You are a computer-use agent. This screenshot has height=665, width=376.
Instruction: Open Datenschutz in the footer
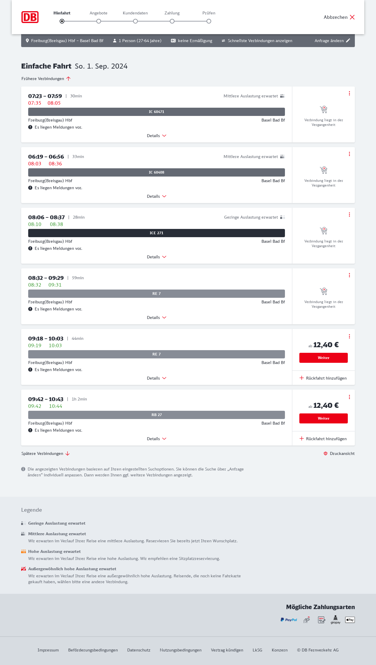point(139,650)
